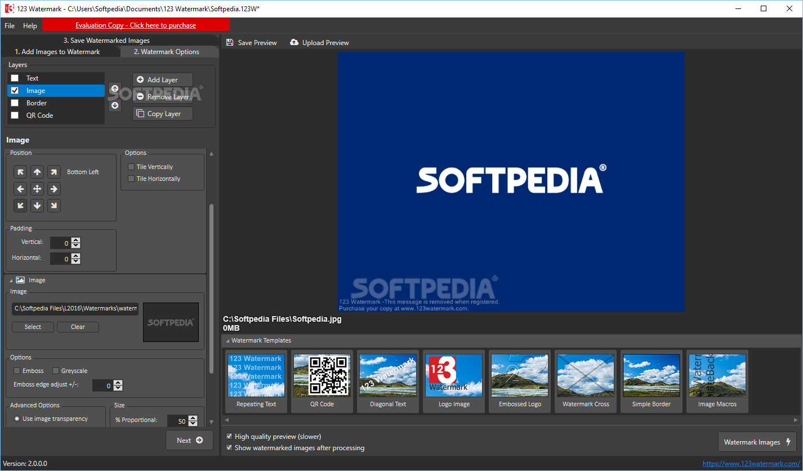
Task: Open the File menu
Action: tap(10, 25)
